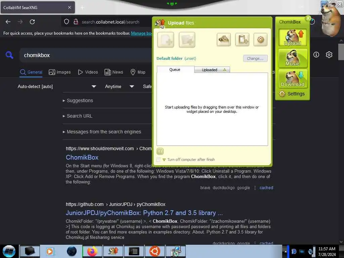Screen dimensions: 344x258
Task: Click the Upload hamster tile in ChomikBox widget
Action: pyautogui.click(x=293, y=38)
